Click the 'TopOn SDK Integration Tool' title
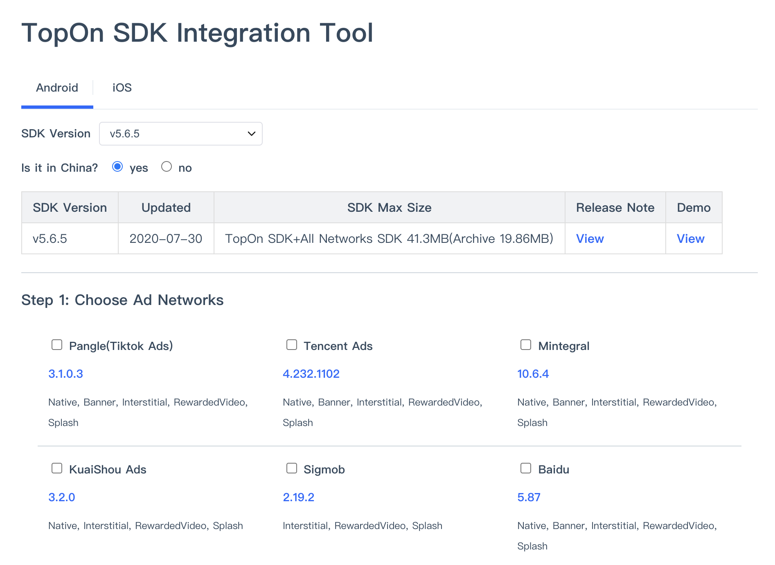 pyautogui.click(x=197, y=33)
